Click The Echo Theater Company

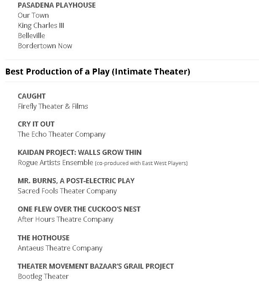tap(62, 134)
